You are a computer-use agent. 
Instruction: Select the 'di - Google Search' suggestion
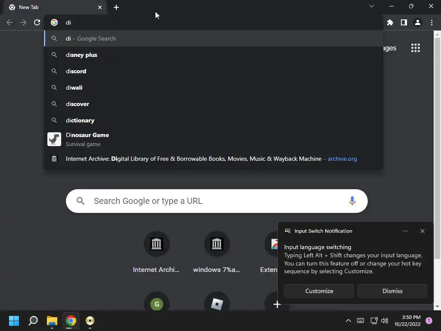coord(214,38)
